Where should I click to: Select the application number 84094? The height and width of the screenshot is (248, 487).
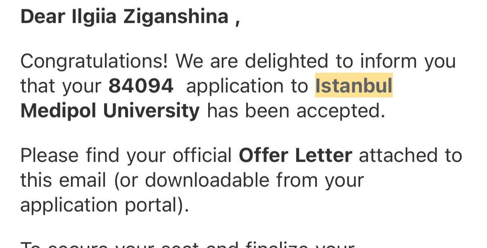point(141,86)
